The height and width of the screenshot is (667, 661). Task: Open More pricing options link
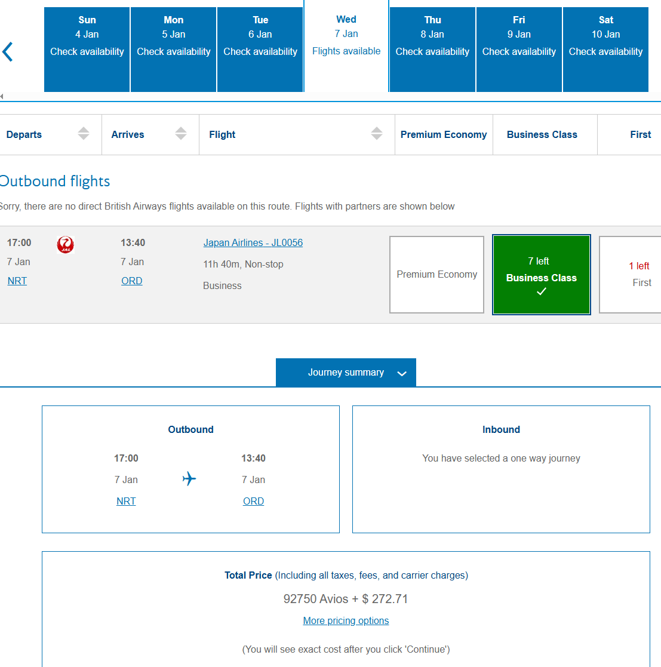pyautogui.click(x=346, y=621)
